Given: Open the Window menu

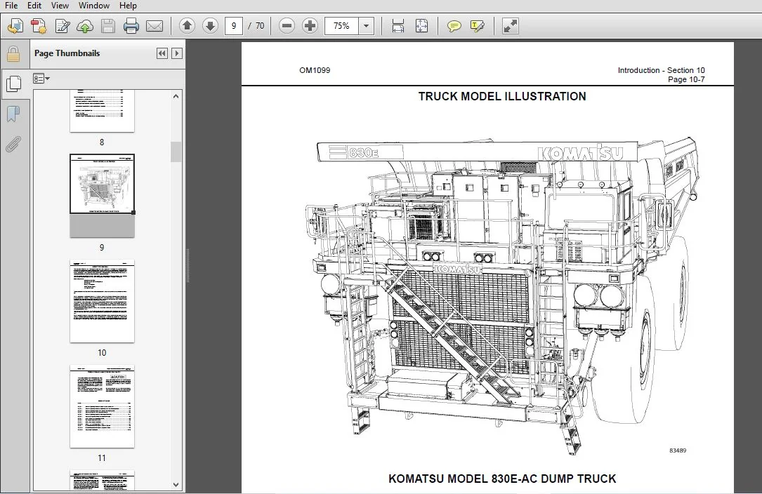Looking at the screenshot, I should tap(94, 6).
